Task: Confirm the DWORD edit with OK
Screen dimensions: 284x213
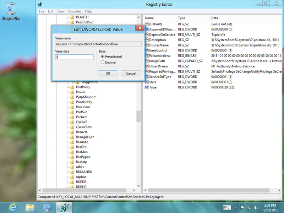Action: (108, 73)
